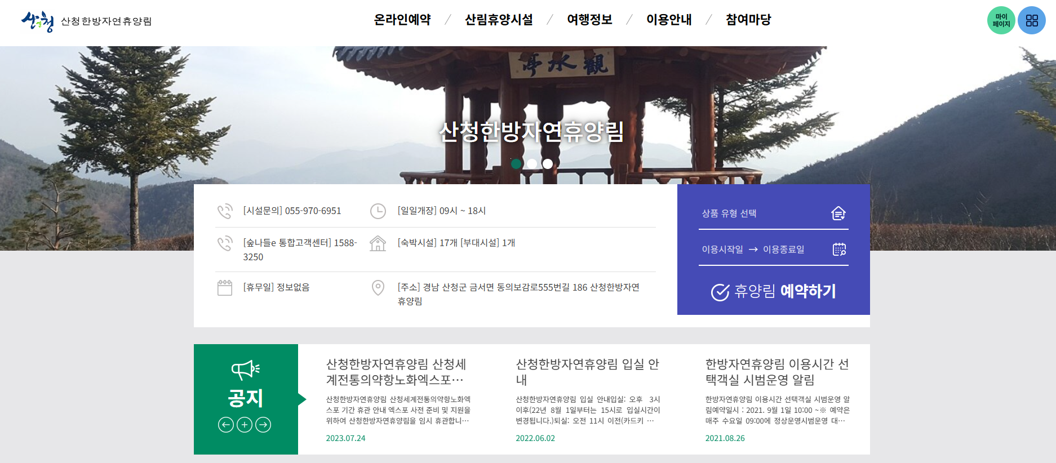Open more notices with plus icon
This screenshot has width=1056, height=463.
click(245, 425)
